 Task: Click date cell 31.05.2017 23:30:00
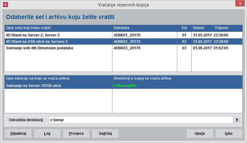click(x=210, y=41)
